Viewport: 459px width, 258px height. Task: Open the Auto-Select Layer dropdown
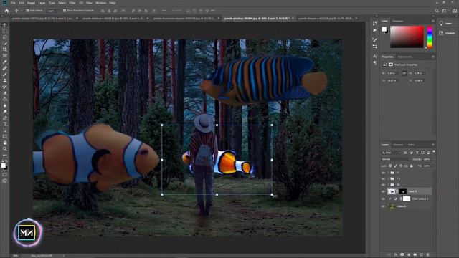coord(52,11)
